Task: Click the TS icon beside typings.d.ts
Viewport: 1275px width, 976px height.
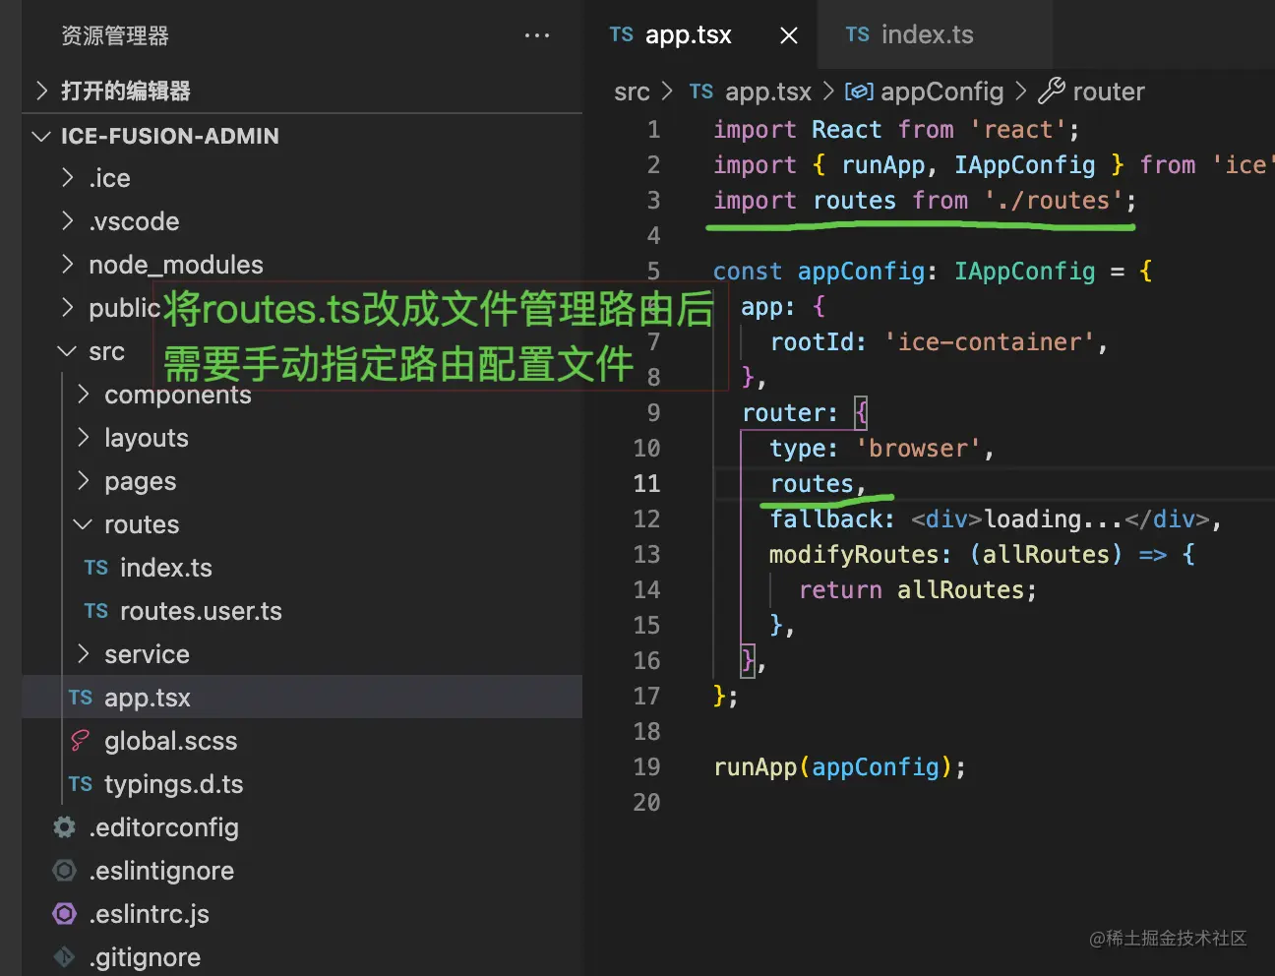Action: pyautogui.click(x=80, y=784)
